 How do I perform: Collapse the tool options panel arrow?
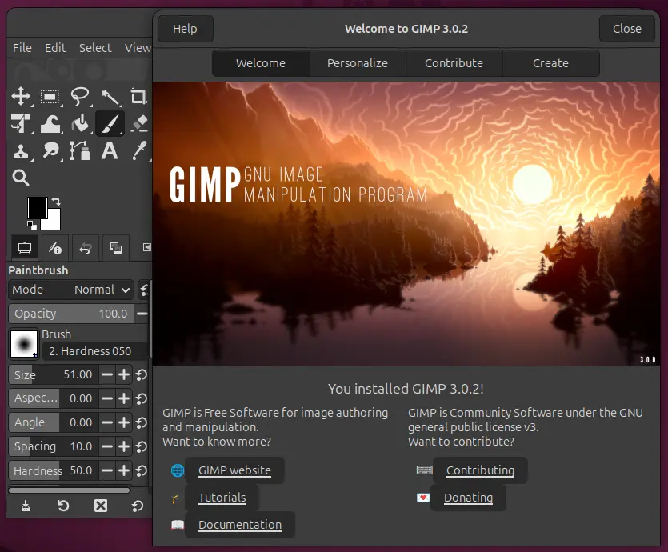click(x=146, y=247)
